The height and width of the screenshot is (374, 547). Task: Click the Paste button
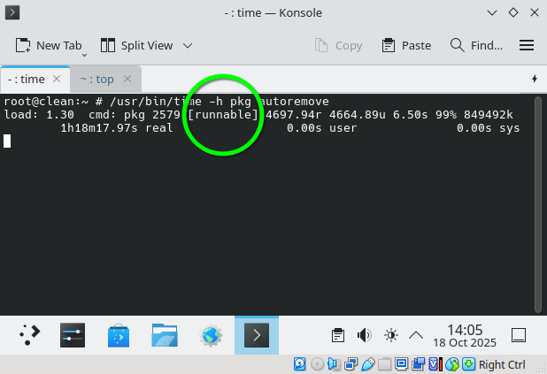pos(406,45)
